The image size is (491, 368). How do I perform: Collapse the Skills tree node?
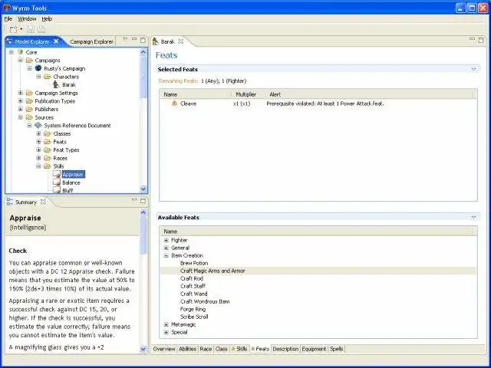[38, 166]
